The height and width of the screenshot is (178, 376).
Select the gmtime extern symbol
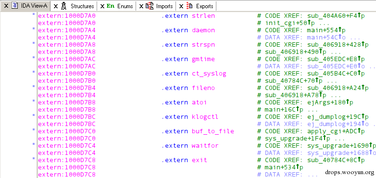(x=203, y=59)
